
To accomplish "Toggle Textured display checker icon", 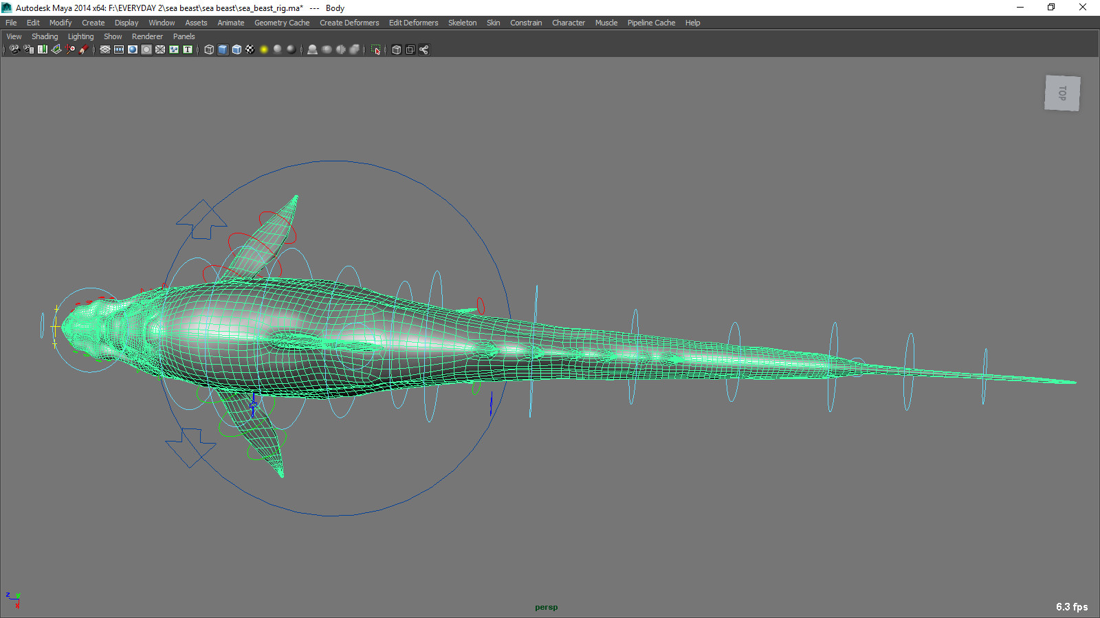I will click(x=250, y=49).
